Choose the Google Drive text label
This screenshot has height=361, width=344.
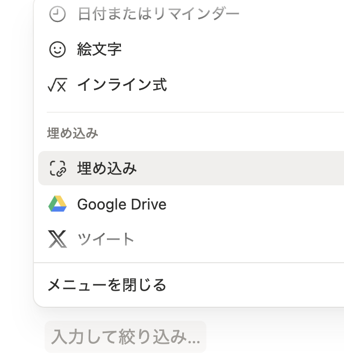pyautogui.click(x=122, y=204)
